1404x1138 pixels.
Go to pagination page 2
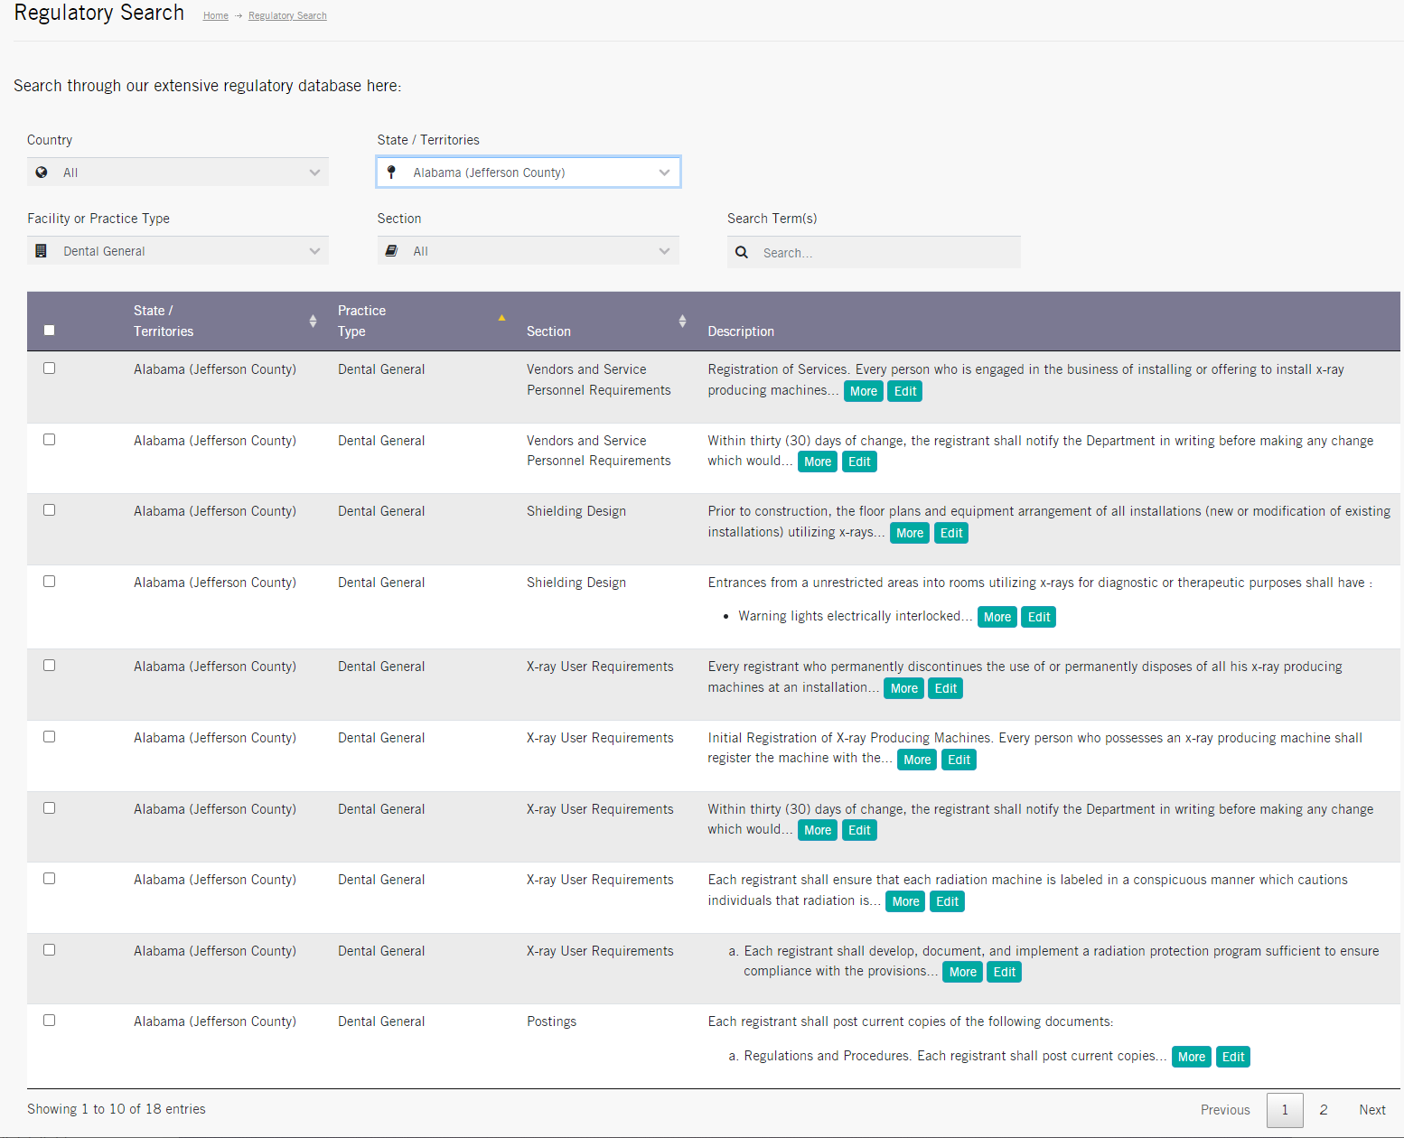tap(1324, 1110)
